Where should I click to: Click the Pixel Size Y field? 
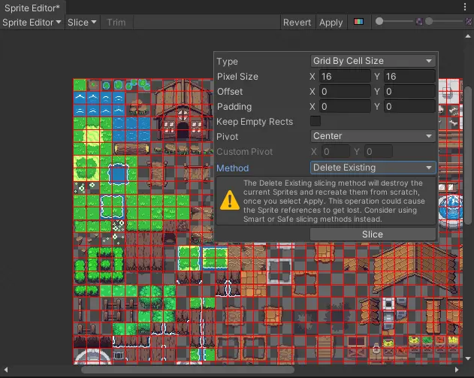[x=409, y=76]
